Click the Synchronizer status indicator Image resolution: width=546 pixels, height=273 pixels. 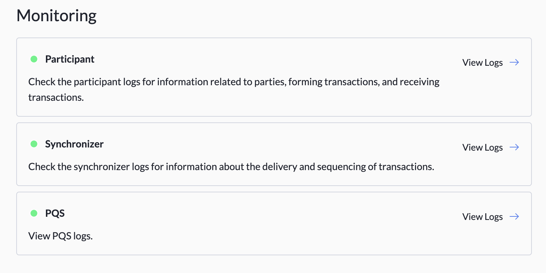point(34,144)
